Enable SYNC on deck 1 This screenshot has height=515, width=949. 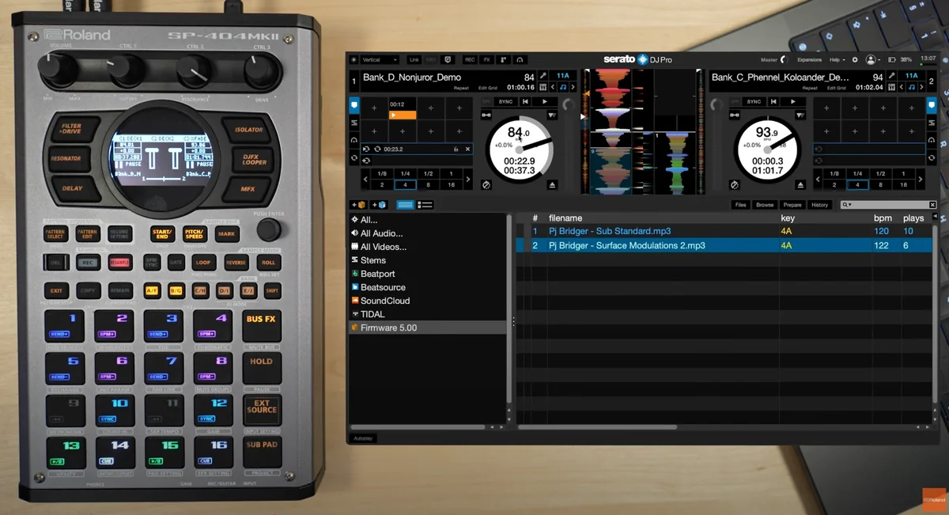(506, 101)
